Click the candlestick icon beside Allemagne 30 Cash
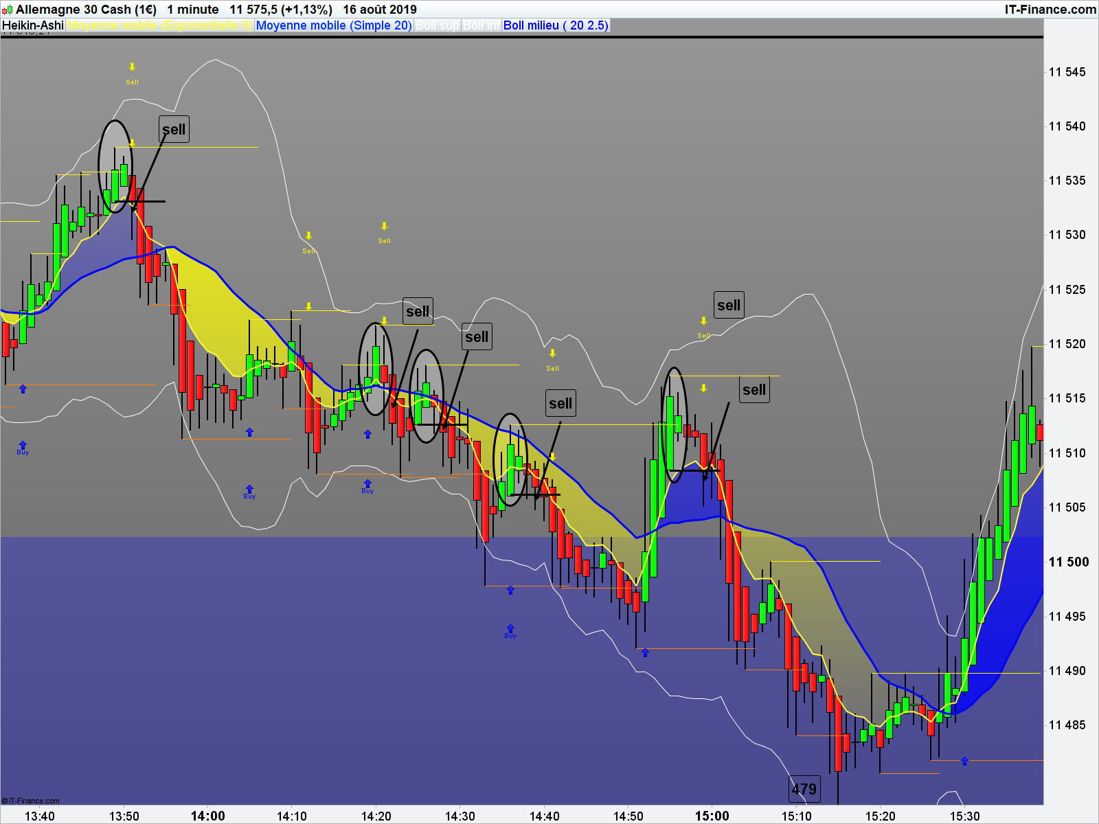 click(7, 10)
